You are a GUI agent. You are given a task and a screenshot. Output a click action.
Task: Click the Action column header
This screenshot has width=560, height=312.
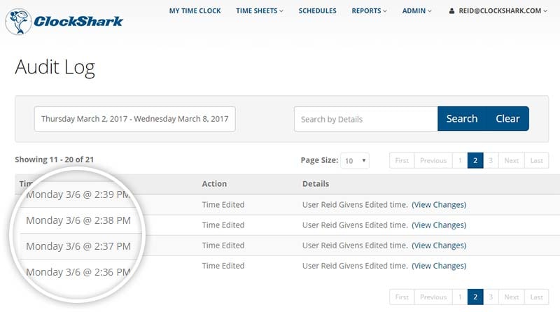coord(214,184)
